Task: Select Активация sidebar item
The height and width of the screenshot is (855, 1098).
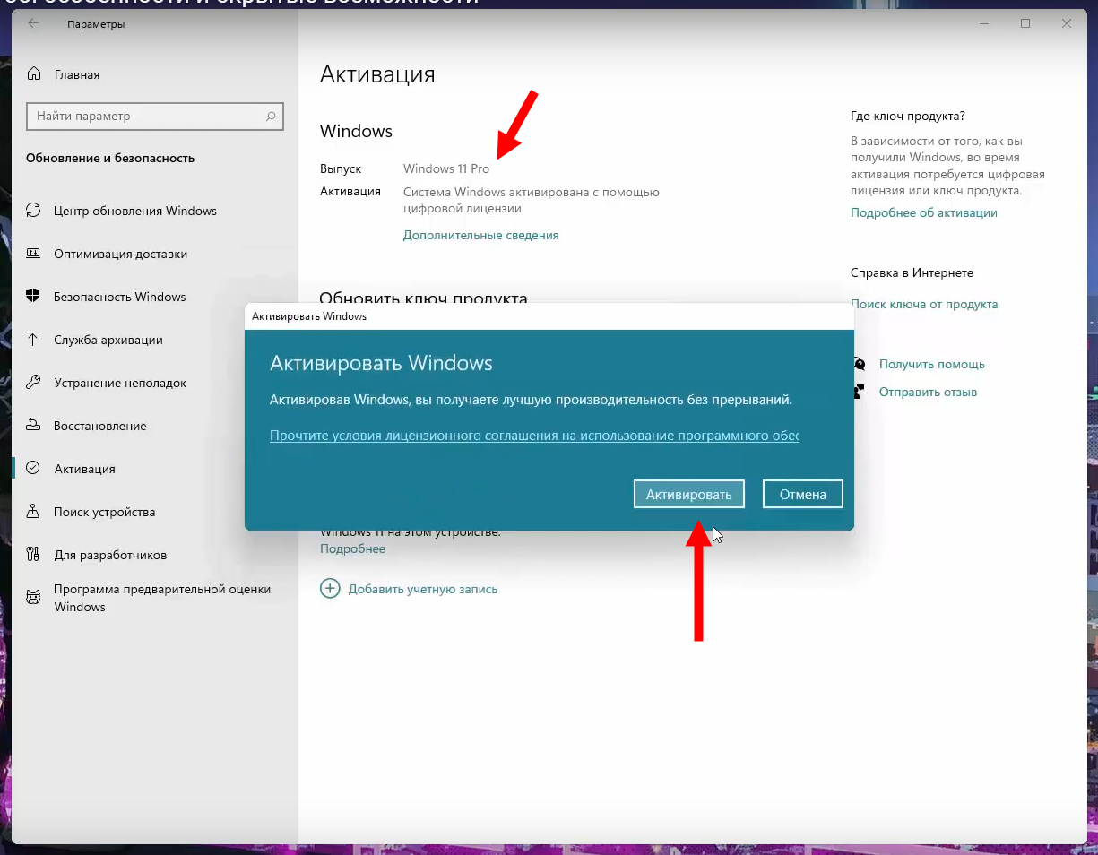Action: pos(155,469)
